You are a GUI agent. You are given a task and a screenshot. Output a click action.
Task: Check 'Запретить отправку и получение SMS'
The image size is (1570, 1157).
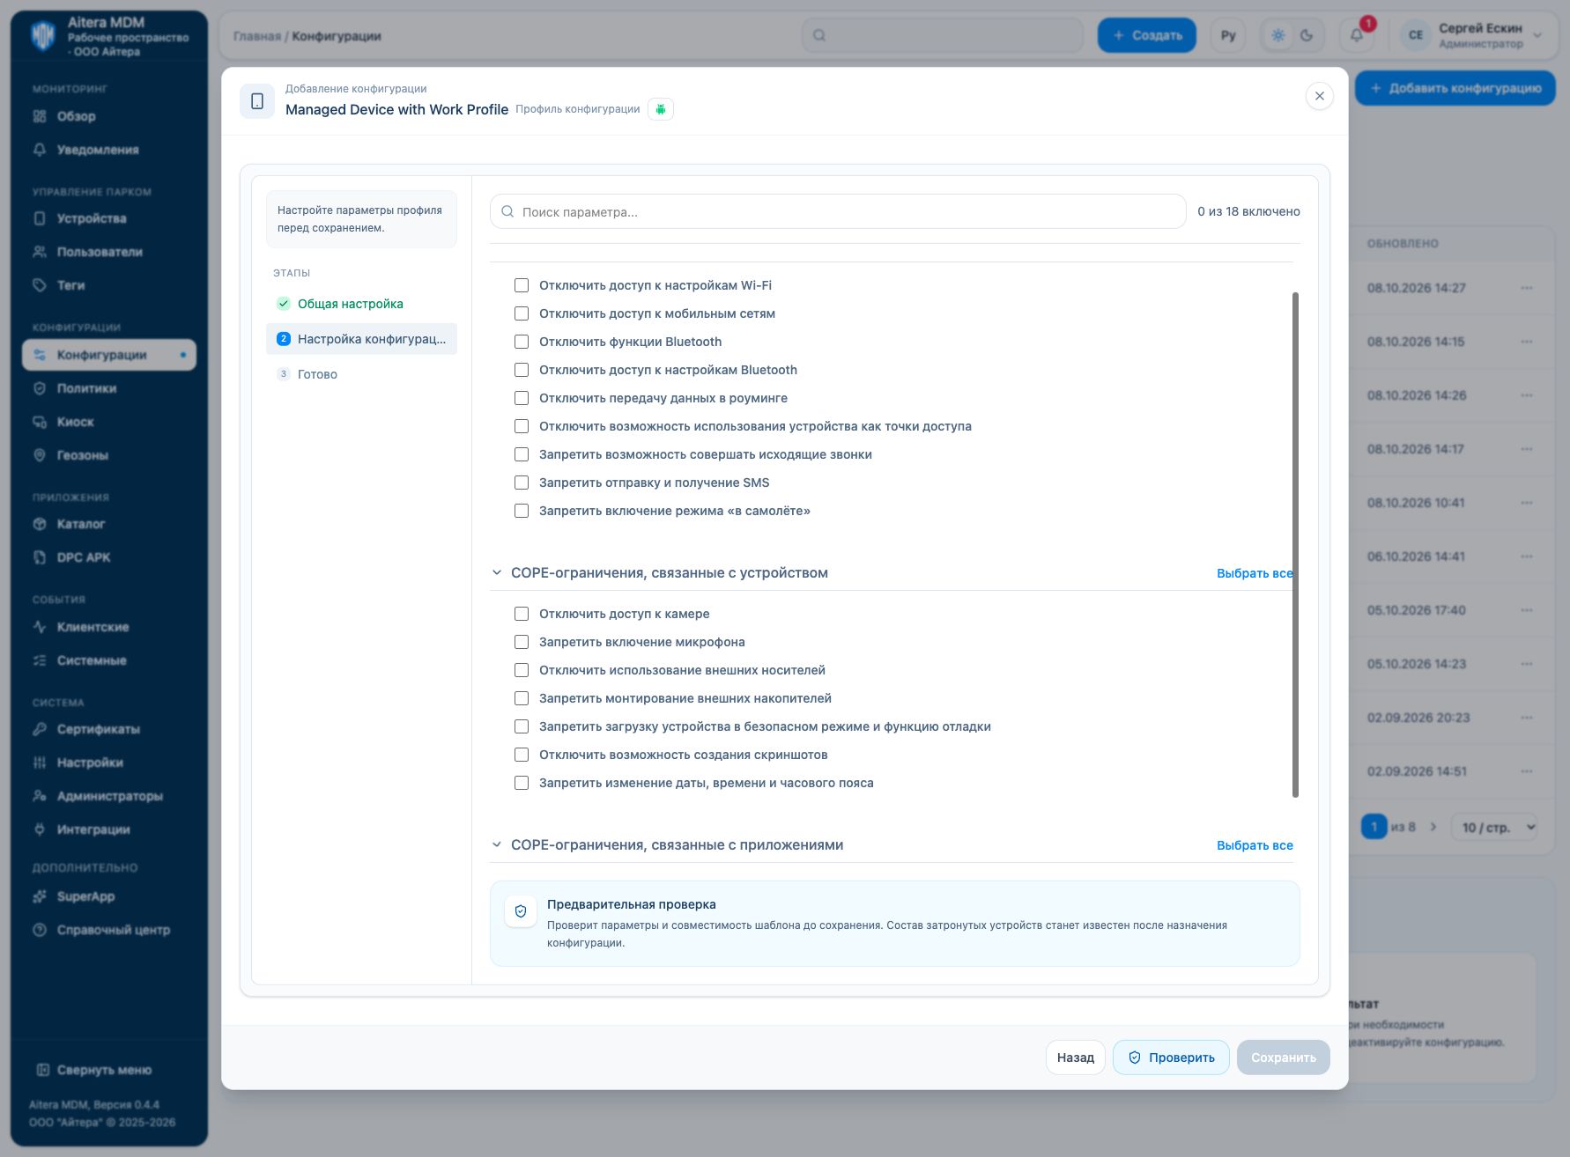pyautogui.click(x=522, y=483)
